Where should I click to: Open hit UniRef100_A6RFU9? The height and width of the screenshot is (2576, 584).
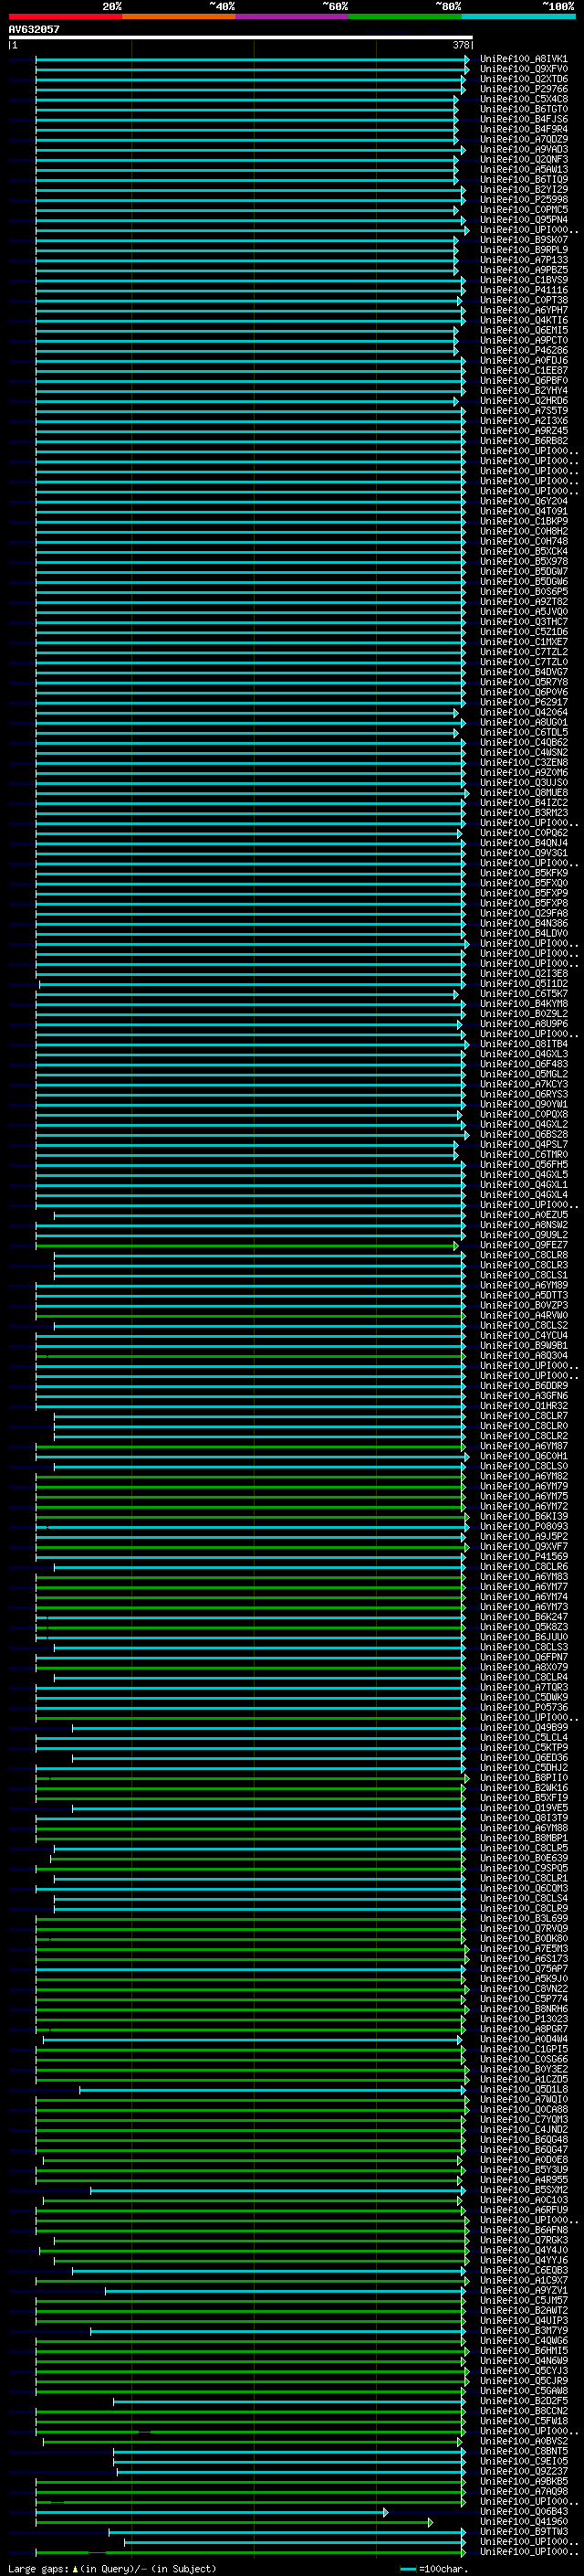click(x=524, y=2210)
